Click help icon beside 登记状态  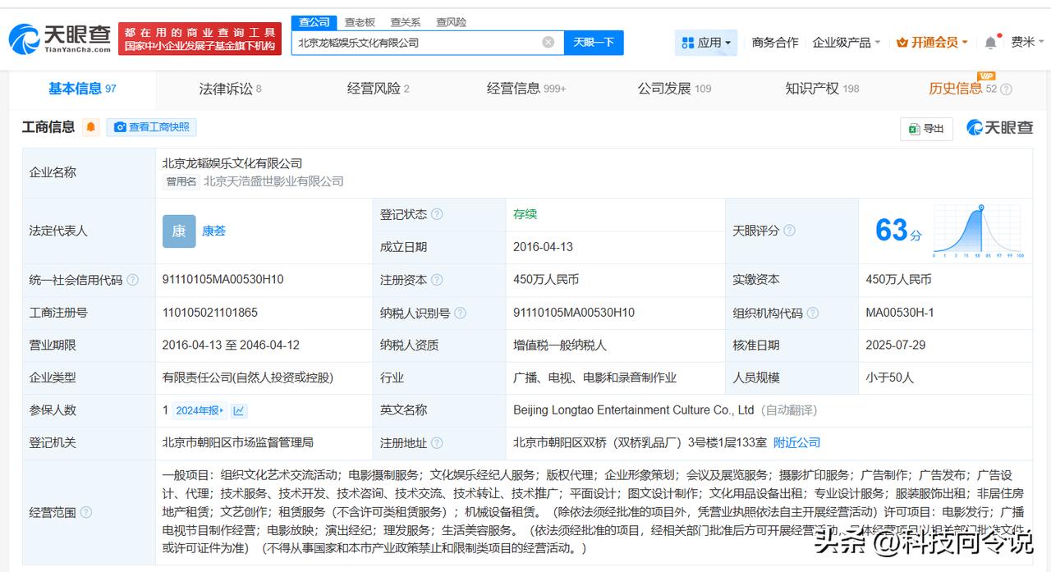point(437,214)
